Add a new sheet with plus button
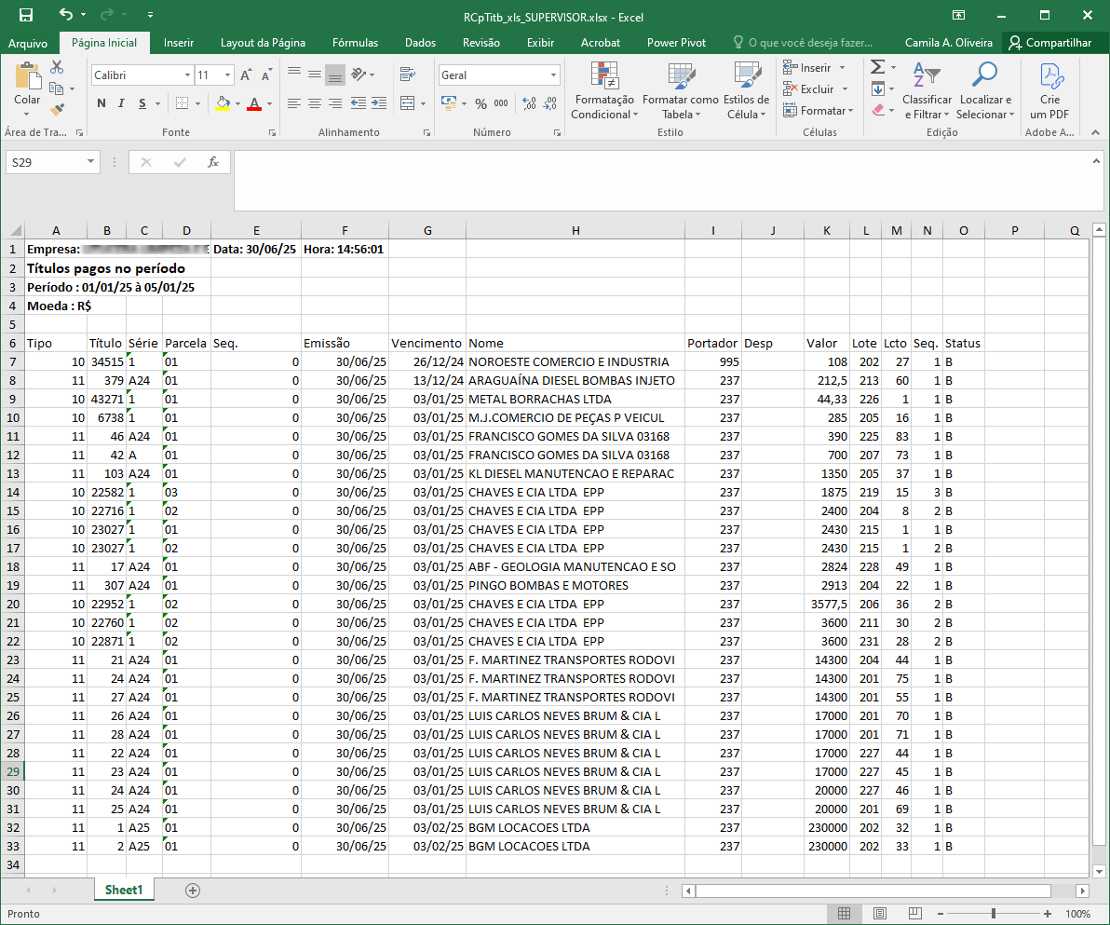The height and width of the screenshot is (925, 1110). point(193,891)
